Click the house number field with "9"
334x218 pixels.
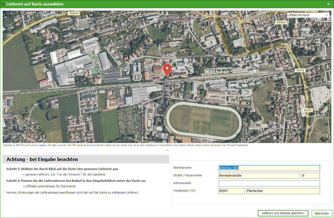(x=311, y=175)
